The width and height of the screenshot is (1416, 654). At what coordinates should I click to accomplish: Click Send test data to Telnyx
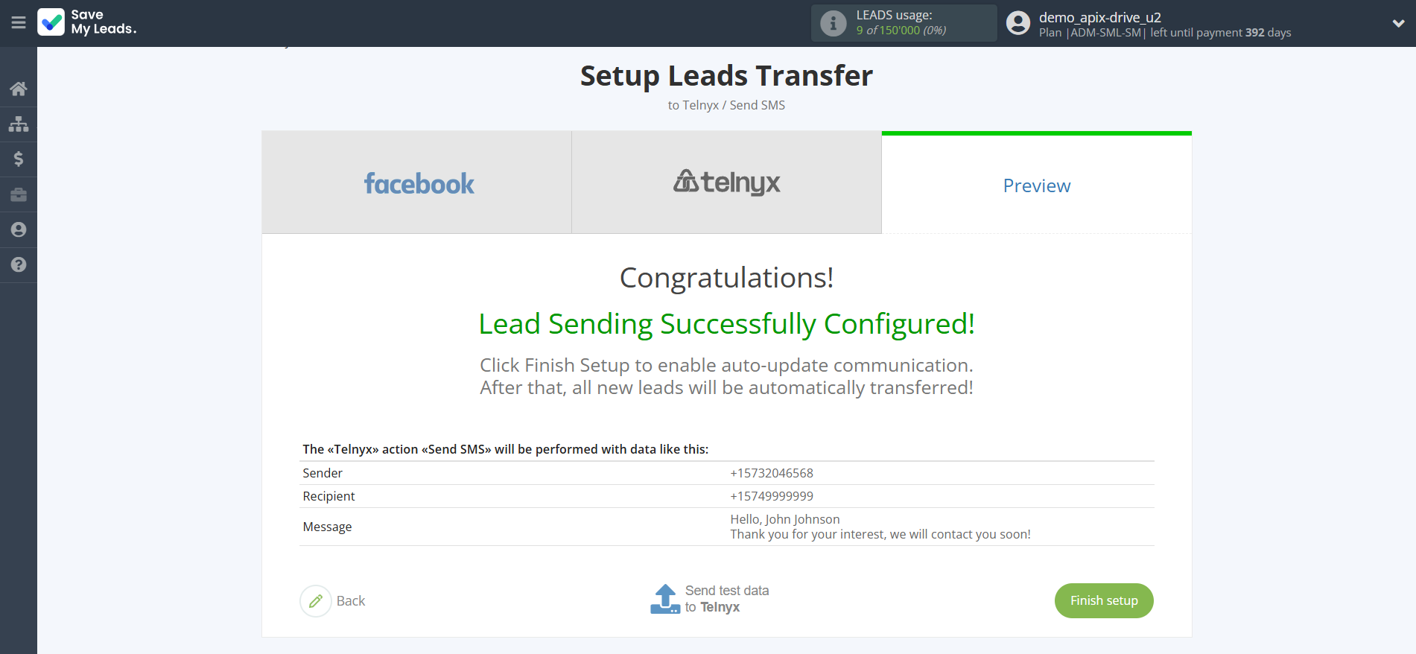(x=727, y=598)
